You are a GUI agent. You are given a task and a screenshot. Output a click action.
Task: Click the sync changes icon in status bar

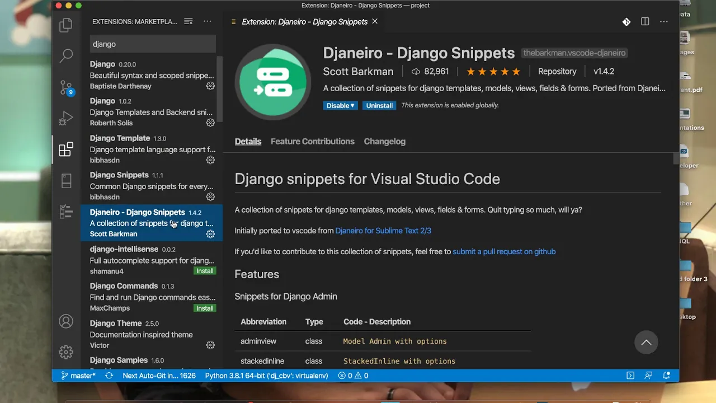click(109, 376)
